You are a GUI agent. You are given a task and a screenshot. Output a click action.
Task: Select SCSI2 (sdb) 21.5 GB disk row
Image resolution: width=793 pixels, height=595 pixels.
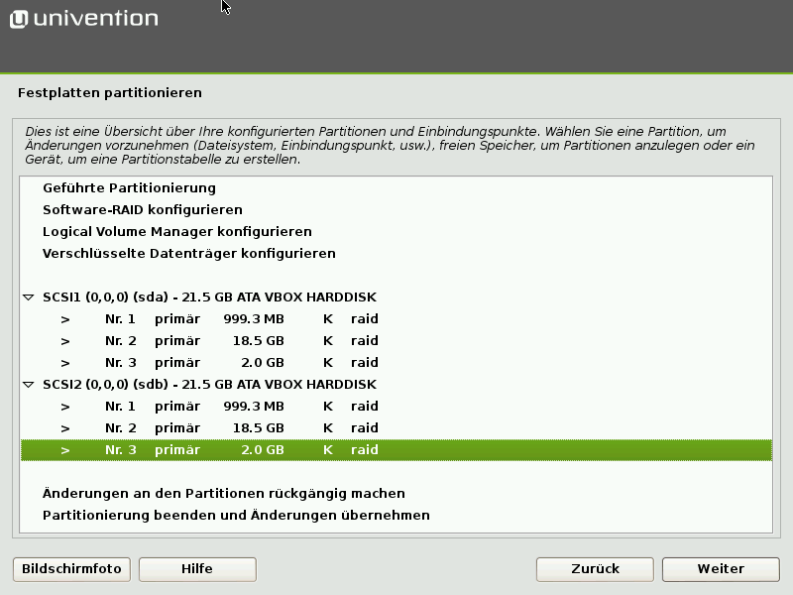[396, 385]
